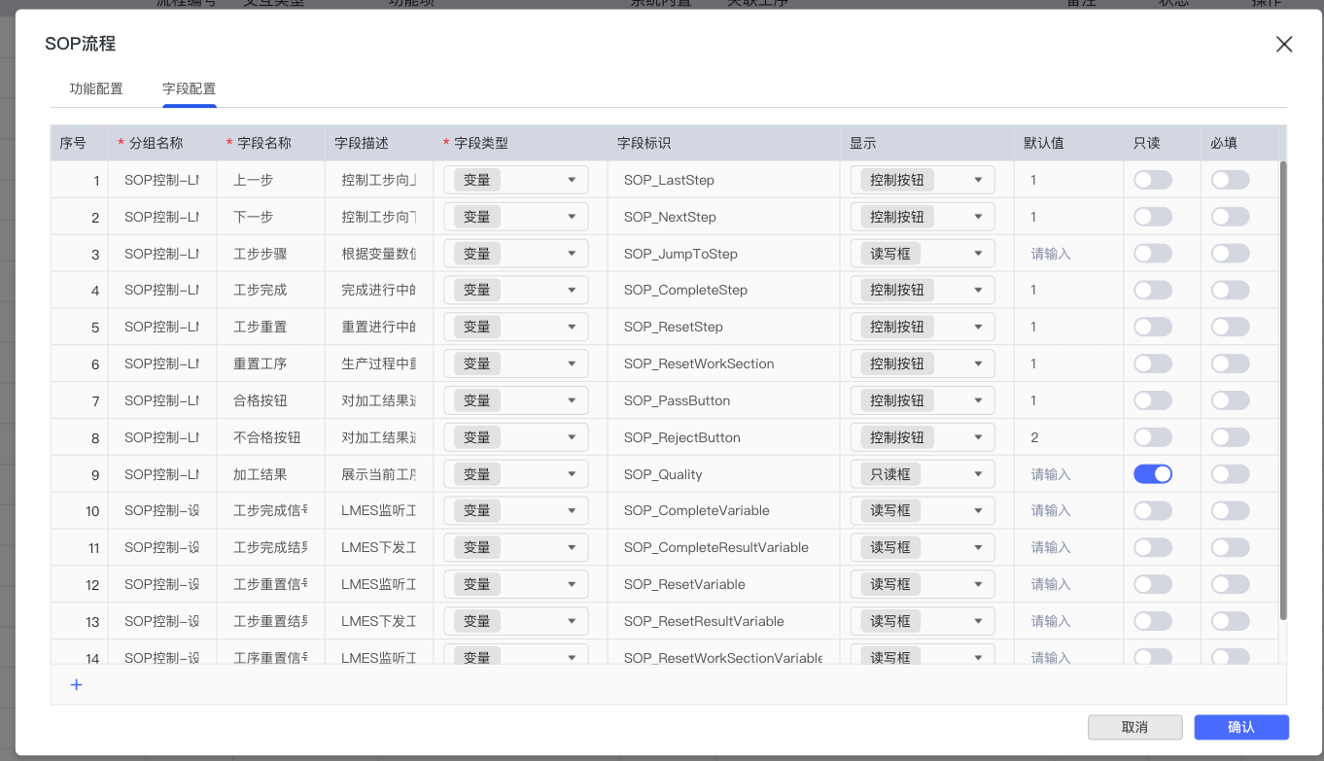Expand 字段类型 dropdown in row 8
Viewport: 1324px width, 761px height.
(516, 437)
